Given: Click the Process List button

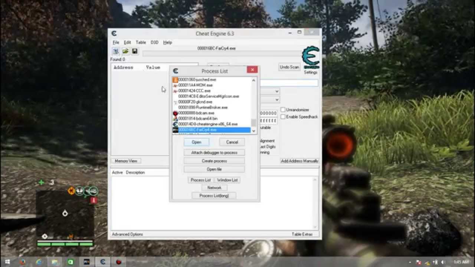Looking at the screenshot, I should [x=201, y=180].
